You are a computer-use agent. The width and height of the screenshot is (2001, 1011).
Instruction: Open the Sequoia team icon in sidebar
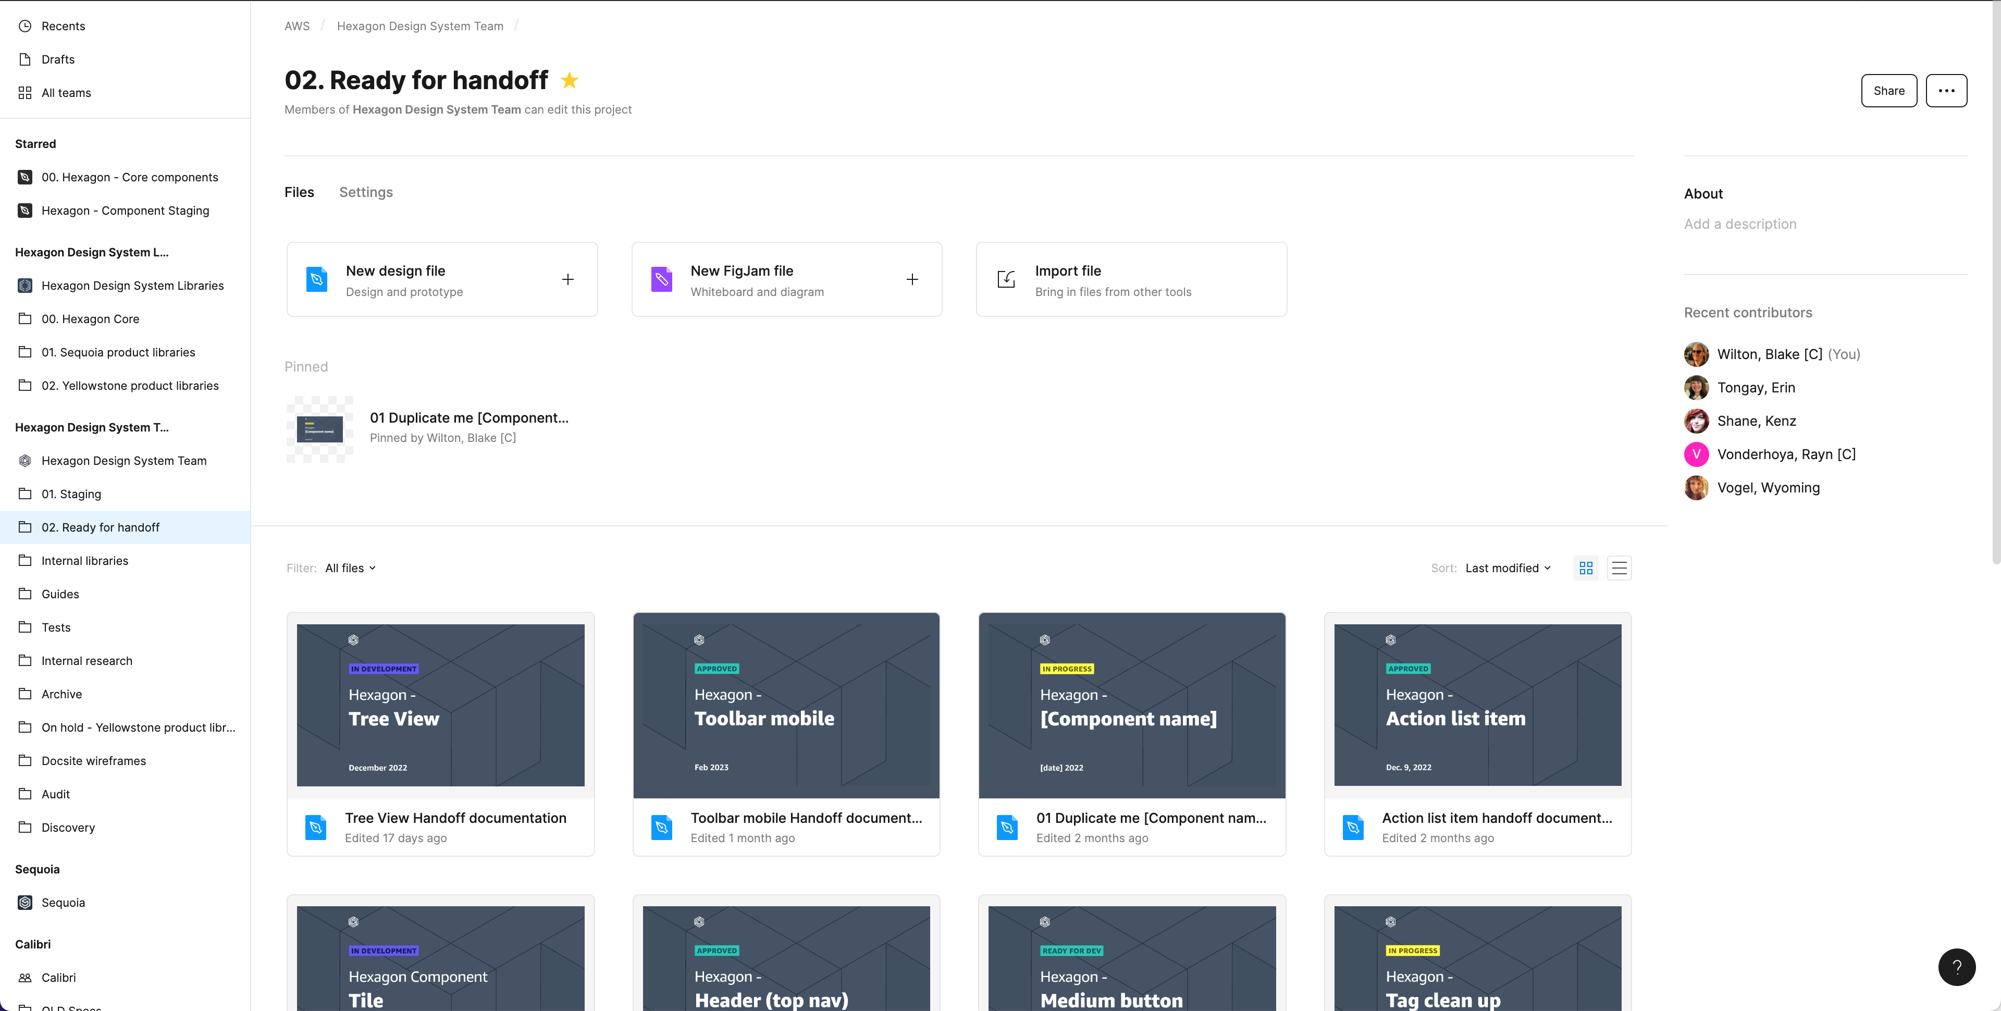(25, 902)
